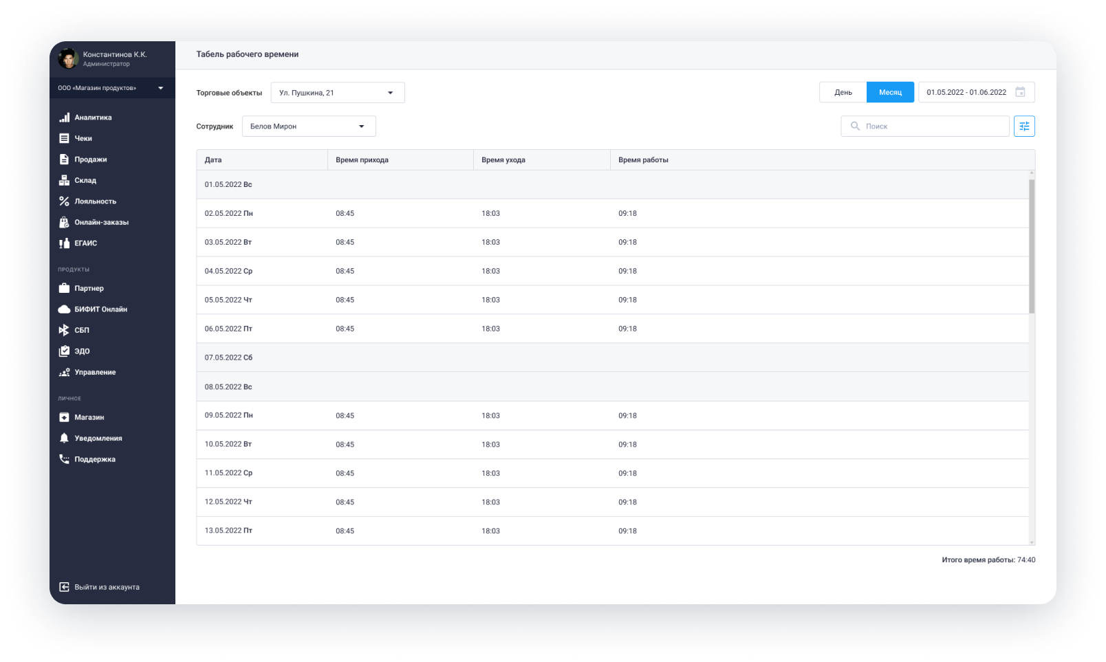The width and height of the screenshot is (1106, 662).
Task: Open the filter settings sliders button
Action: [x=1024, y=126]
